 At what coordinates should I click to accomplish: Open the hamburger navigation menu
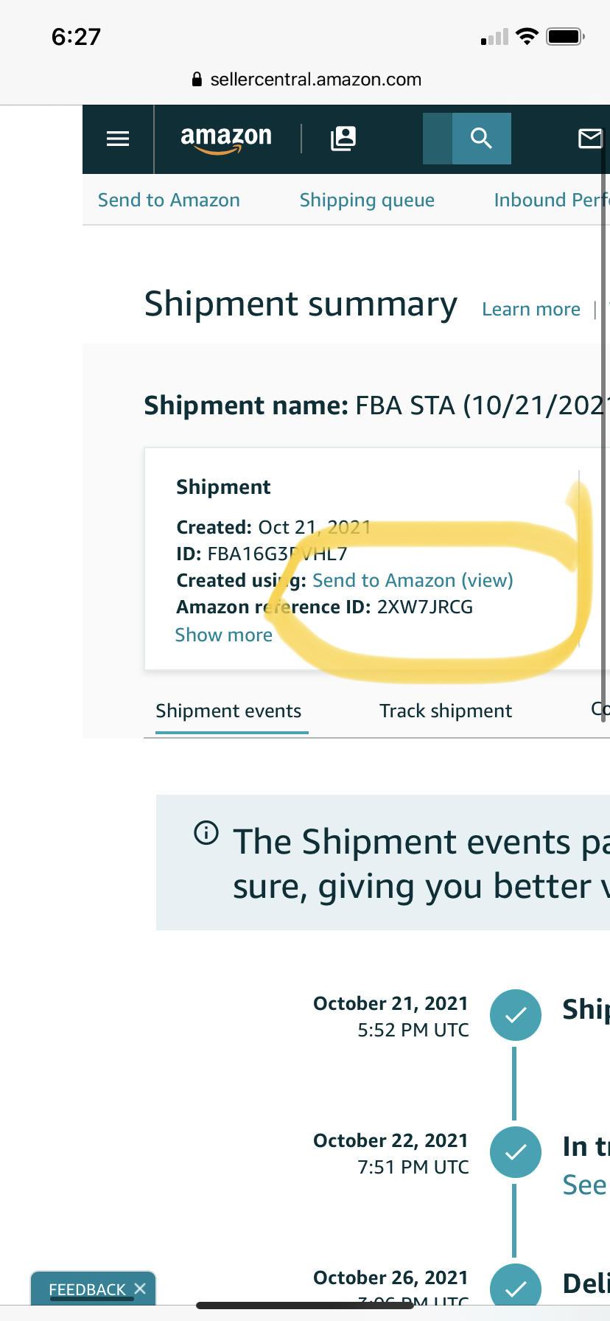(x=117, y=139)
